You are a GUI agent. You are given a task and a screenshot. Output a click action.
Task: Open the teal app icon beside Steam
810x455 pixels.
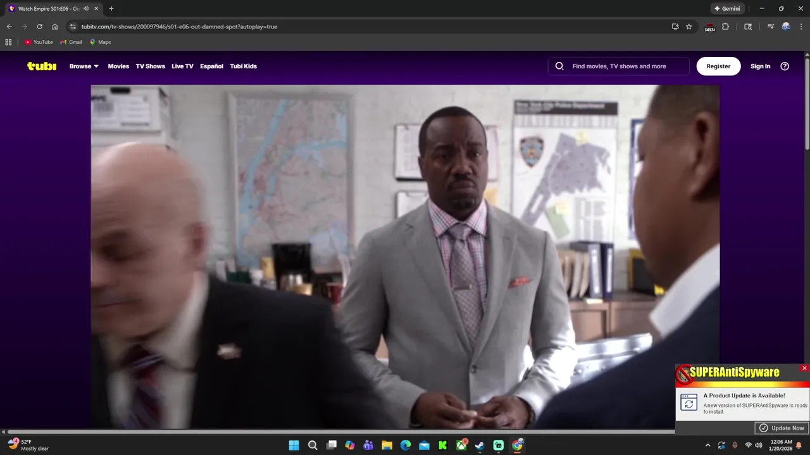499,446
